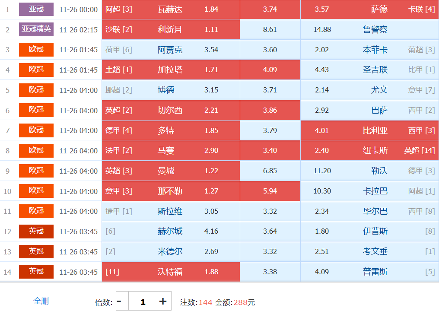Click the 英冠 league tag for 沃特福 match

point(36,272)
